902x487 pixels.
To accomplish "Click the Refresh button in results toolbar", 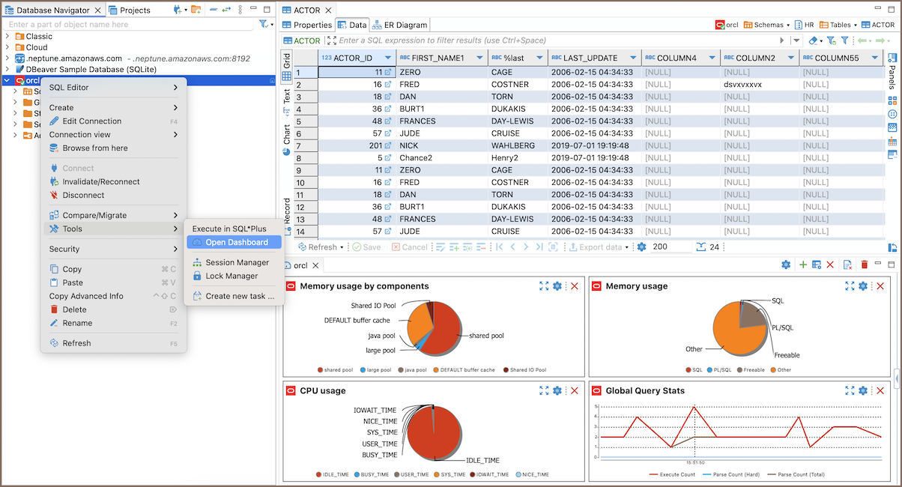I will [317, 247].
